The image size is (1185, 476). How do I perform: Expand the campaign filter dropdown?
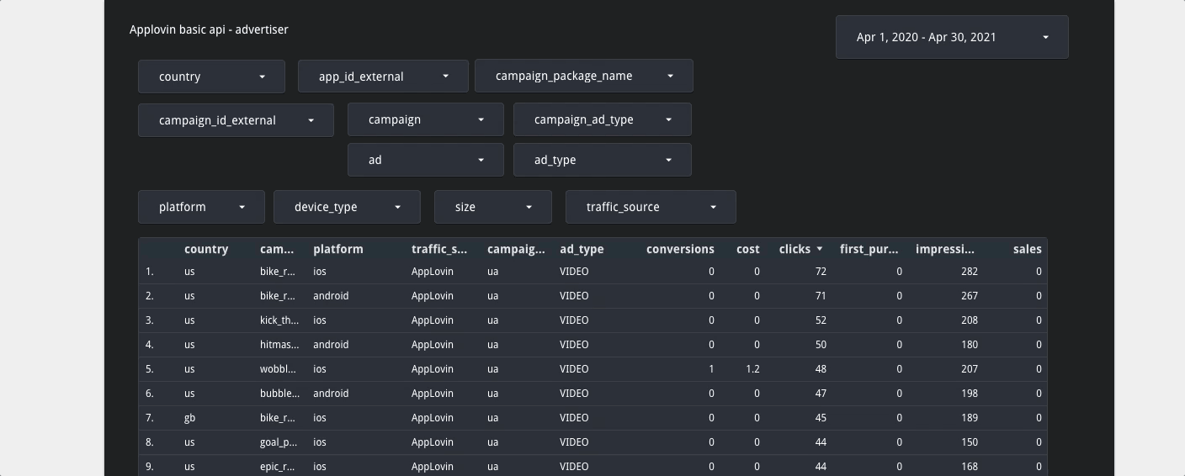[x=425, y=119]
